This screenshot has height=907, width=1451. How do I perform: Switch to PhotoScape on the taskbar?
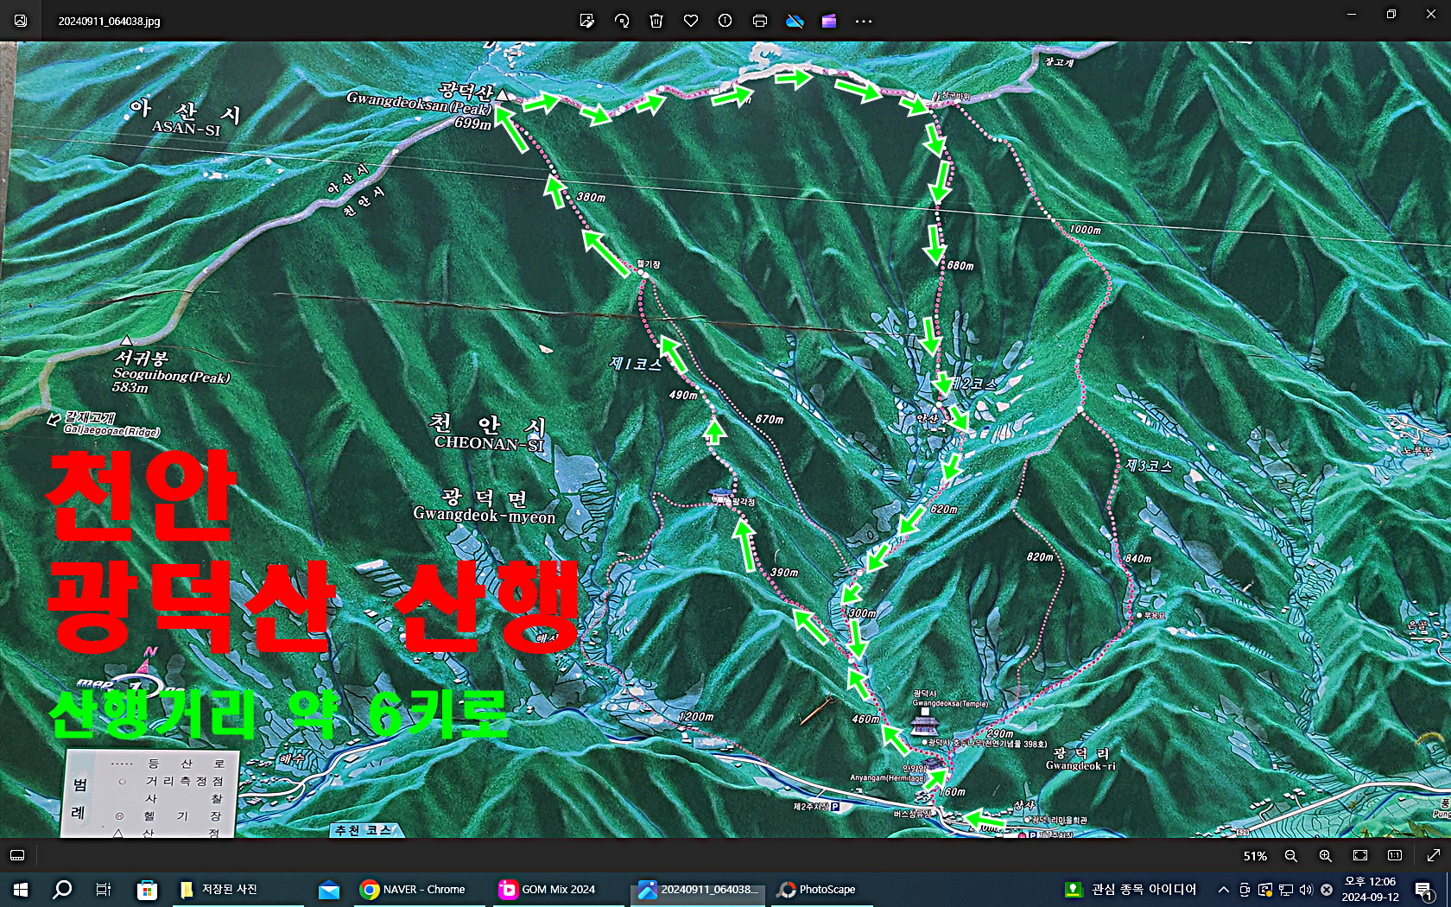coord(817,889)
